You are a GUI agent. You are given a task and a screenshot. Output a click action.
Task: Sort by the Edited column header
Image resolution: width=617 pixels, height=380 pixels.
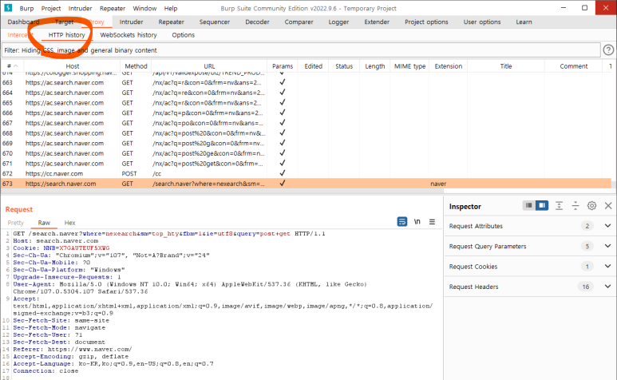(x=313, y=66)
